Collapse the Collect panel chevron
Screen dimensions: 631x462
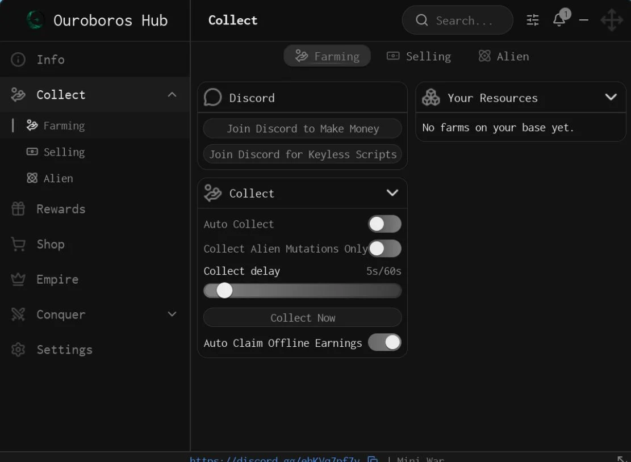[x=392, y=192]
